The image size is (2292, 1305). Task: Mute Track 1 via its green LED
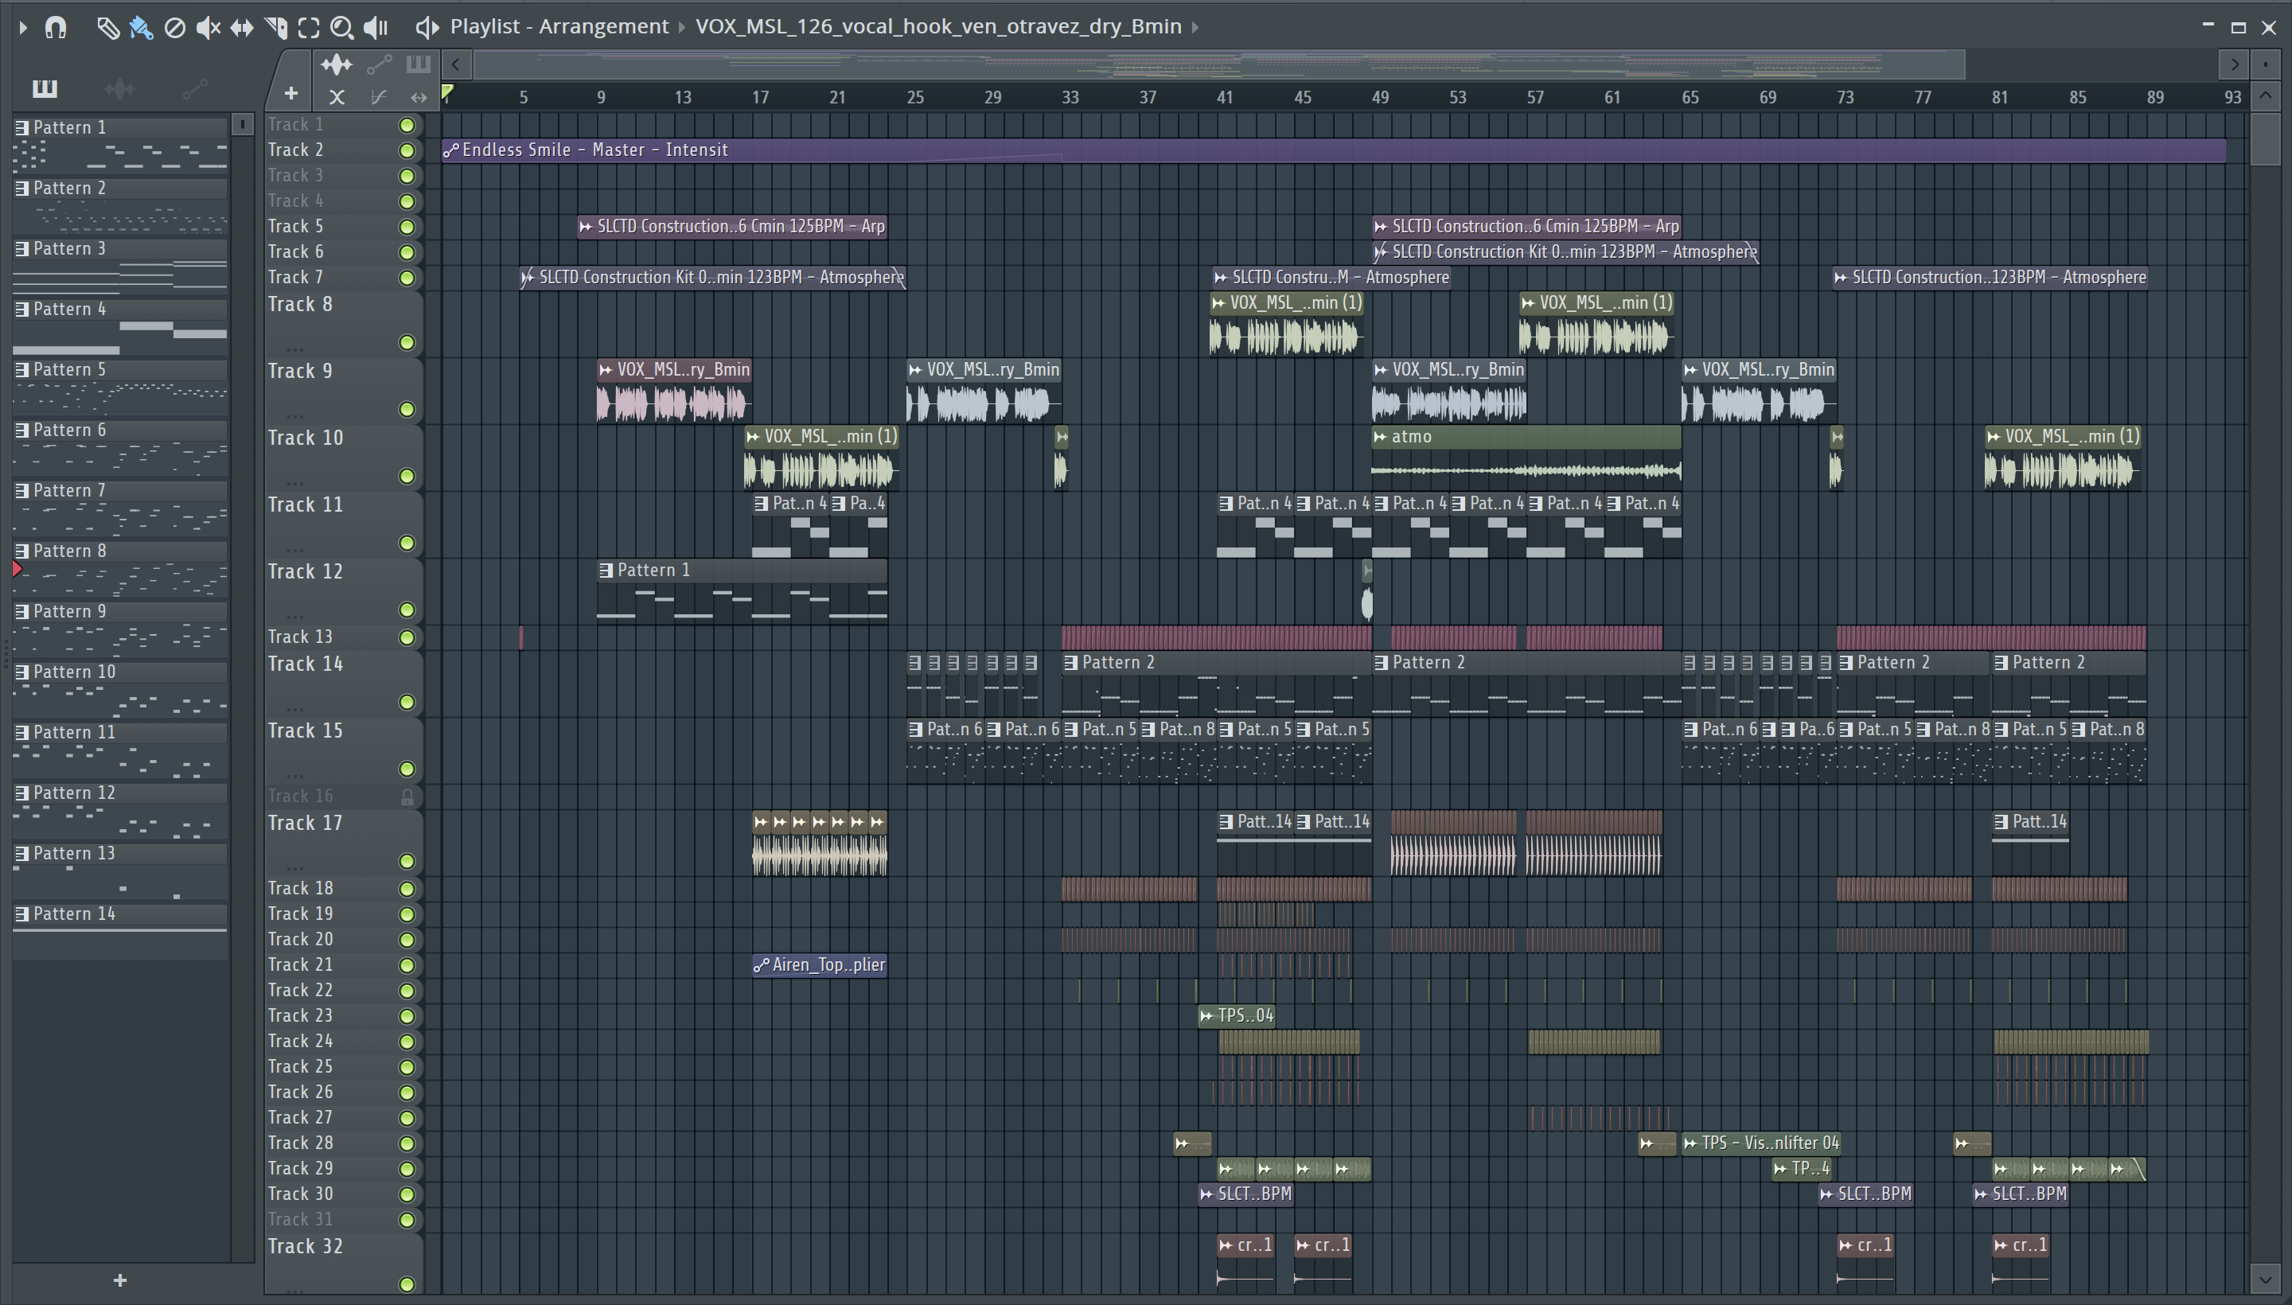click(407, 126)
